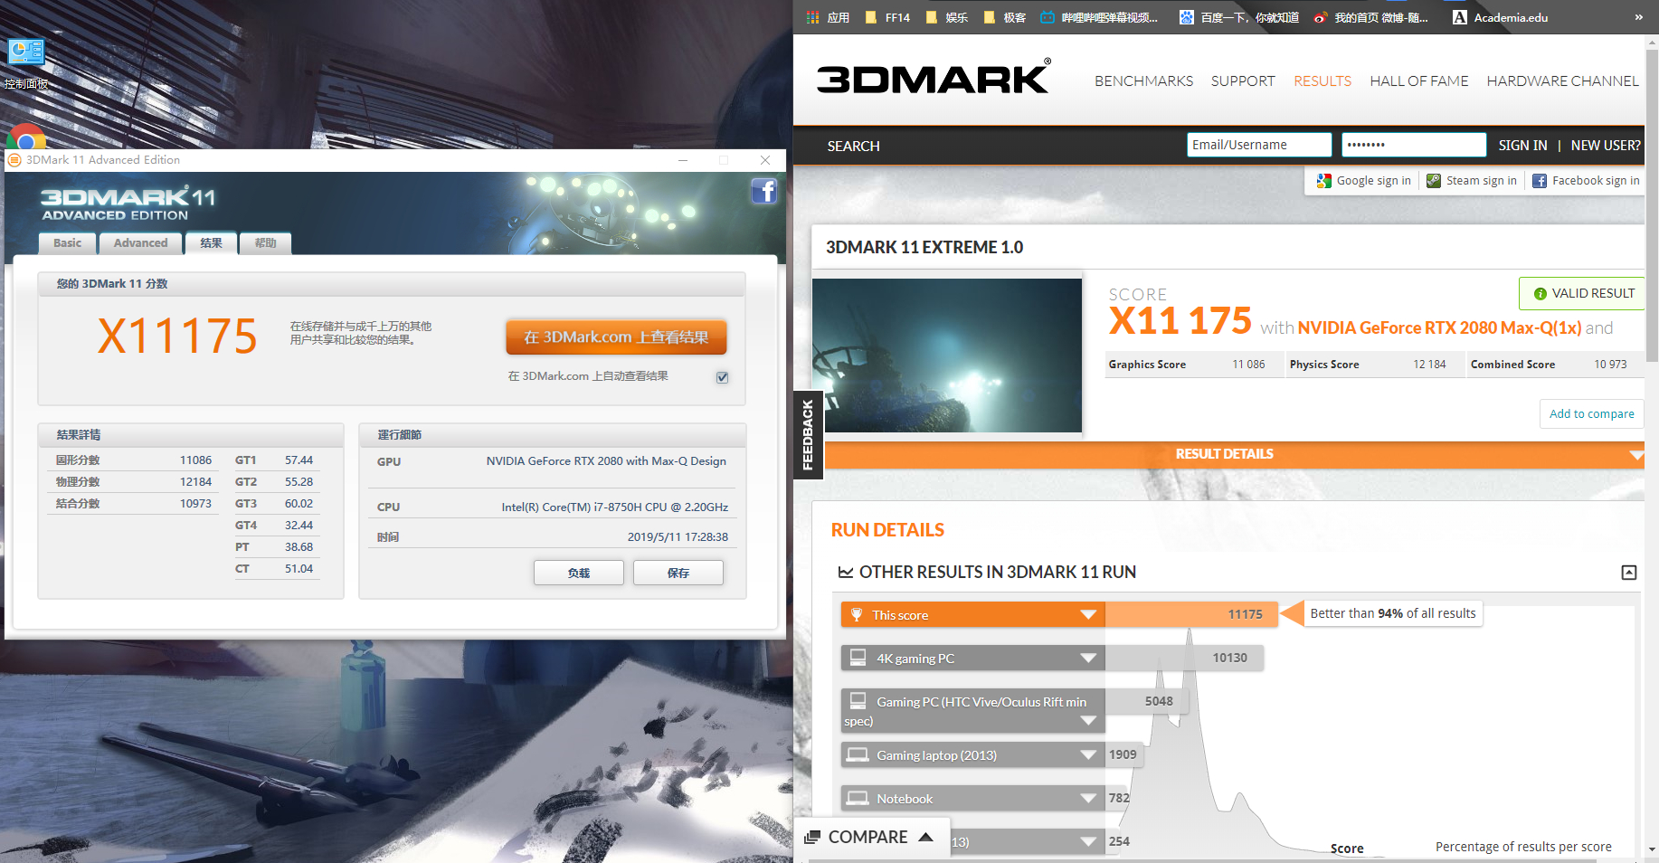Click the 5048 score bar
The image size is (1659, 863).
click(x=1146, y=701)
